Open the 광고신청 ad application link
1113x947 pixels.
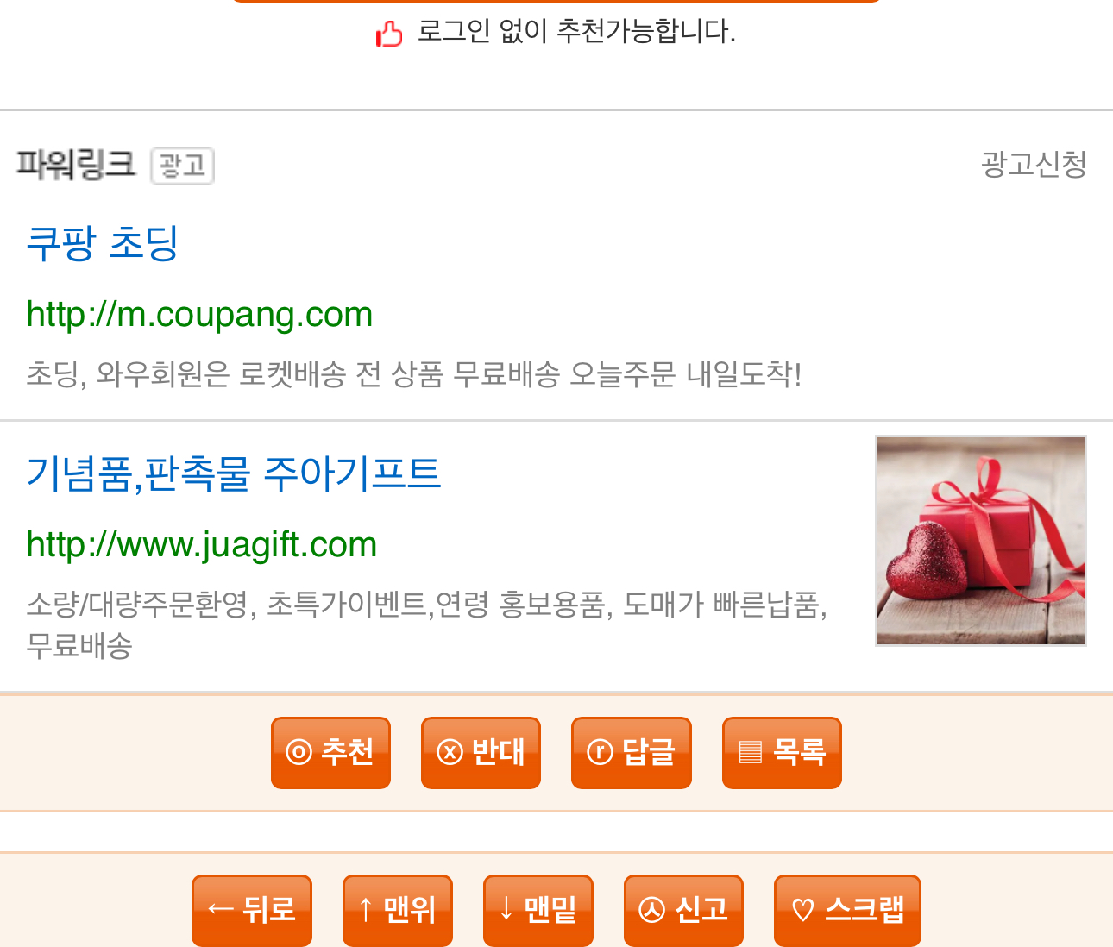click(1034, 164)
